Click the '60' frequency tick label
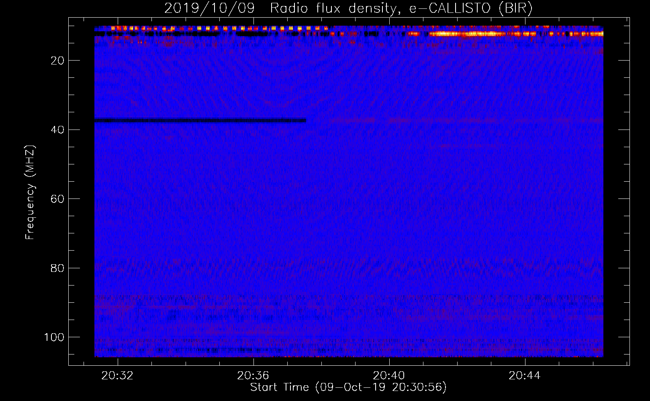This screenshot has height=401, width=650. pos(58,199)
